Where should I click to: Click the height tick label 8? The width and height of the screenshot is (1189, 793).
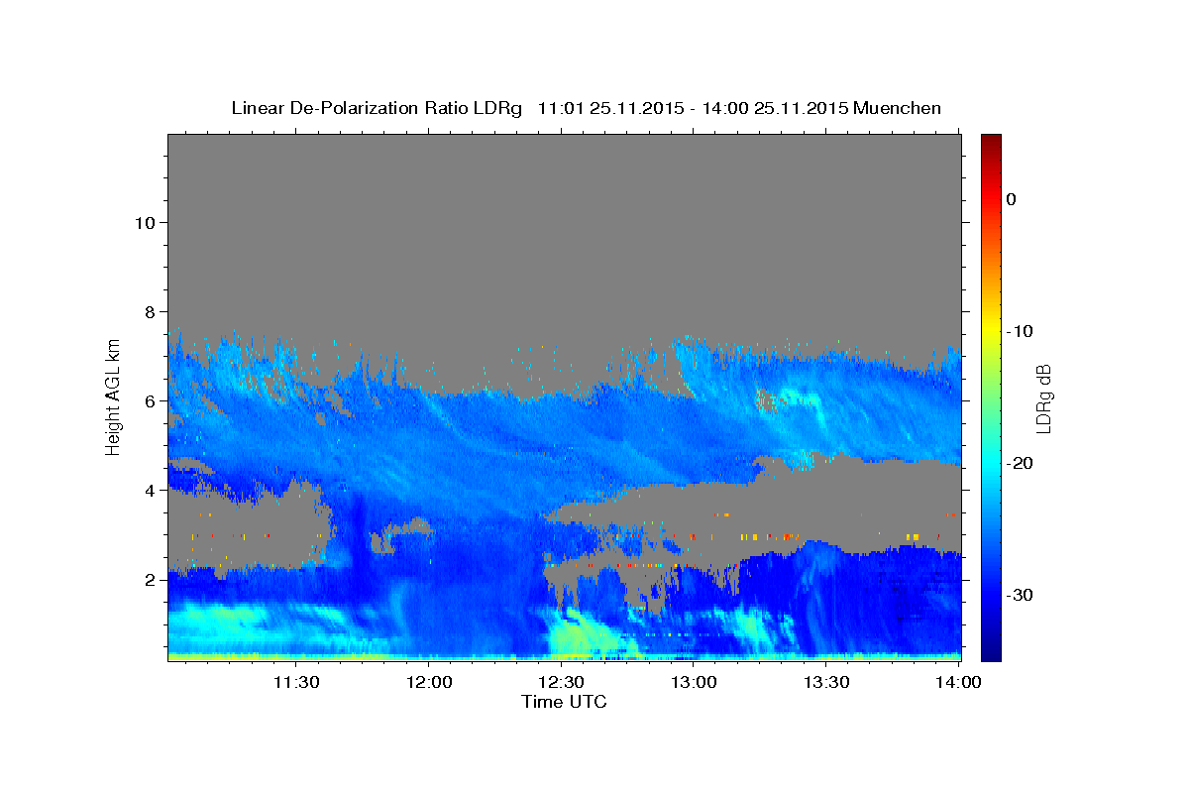(x=151, y=311)
